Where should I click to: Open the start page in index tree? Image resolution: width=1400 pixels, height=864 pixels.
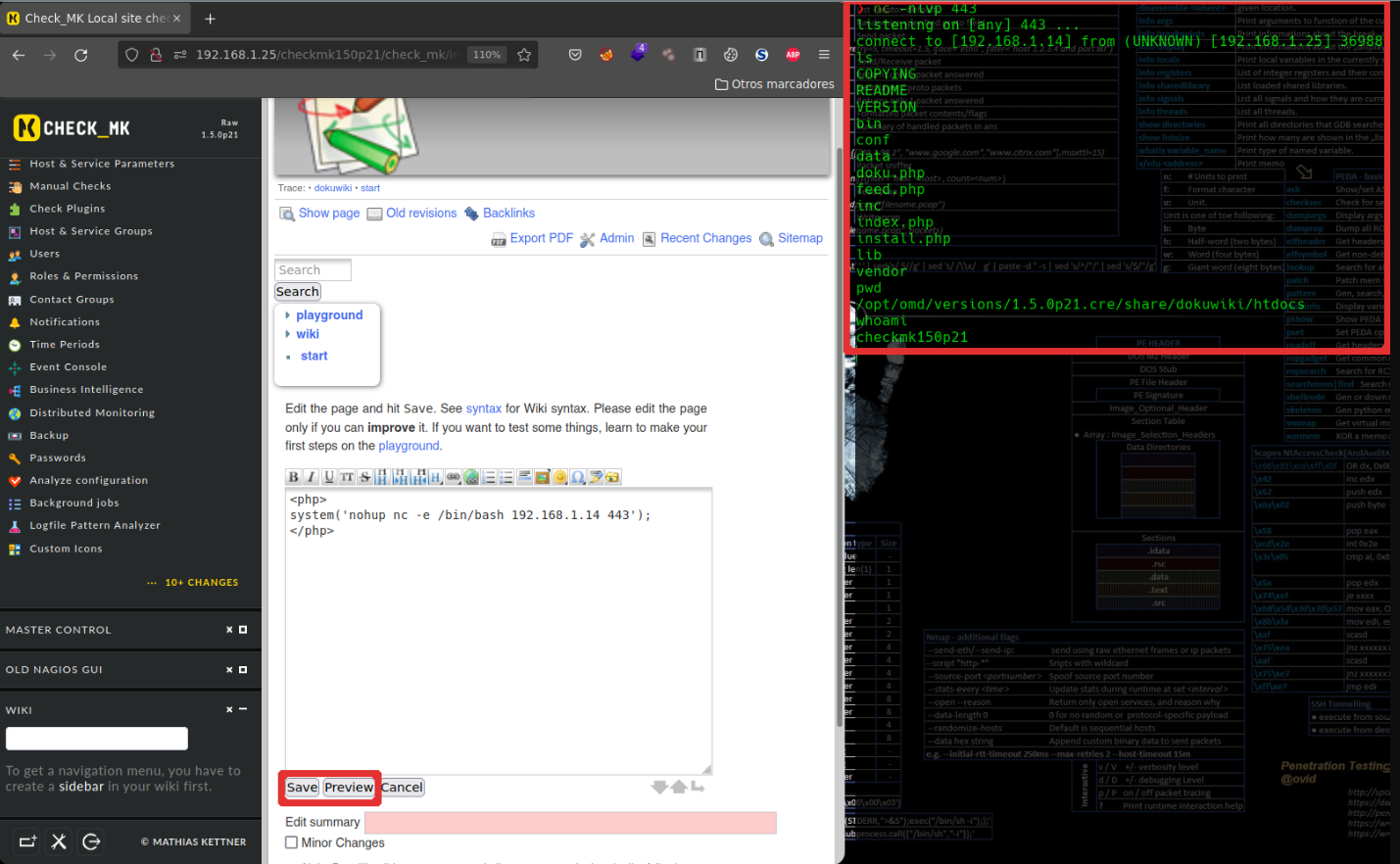[314, 356]
